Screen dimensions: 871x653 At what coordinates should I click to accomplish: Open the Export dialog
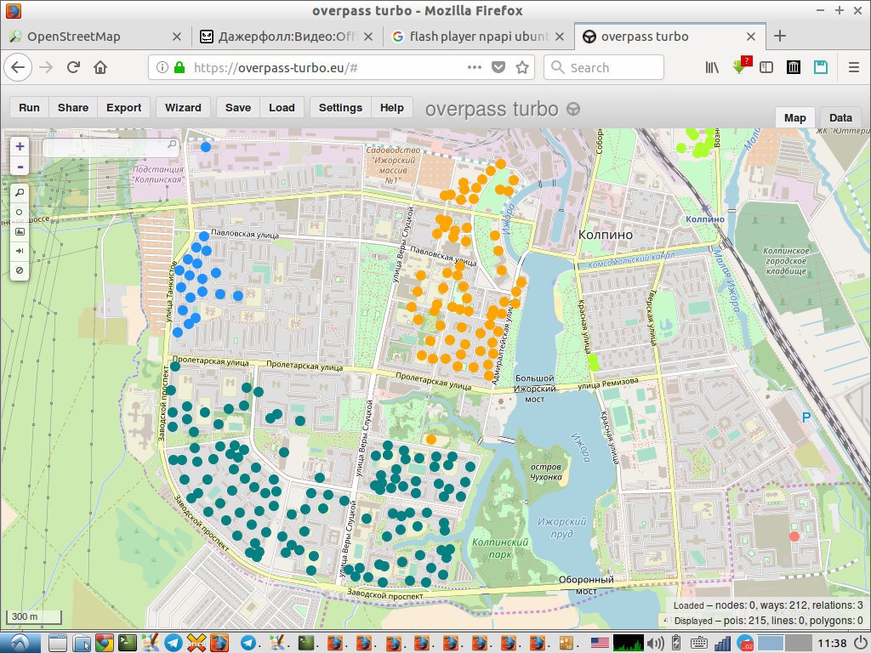click(124, 108)
